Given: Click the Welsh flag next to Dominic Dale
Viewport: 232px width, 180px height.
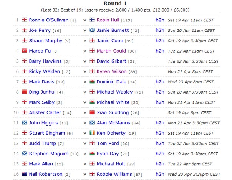Looking at the screenshot, I should coord(92,81).
